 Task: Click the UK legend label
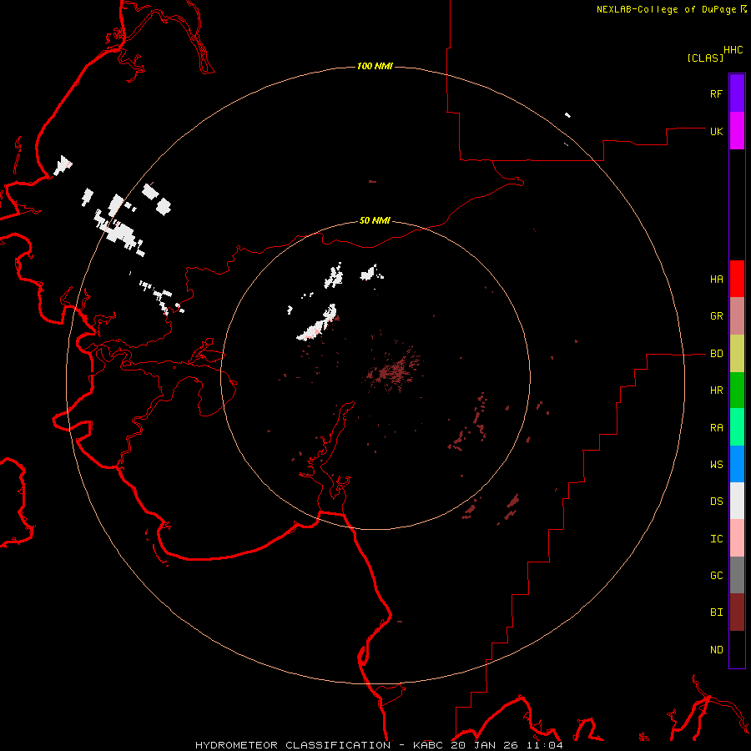click(716, 131)
